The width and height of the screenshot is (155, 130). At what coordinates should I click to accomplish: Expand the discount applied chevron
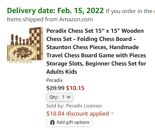[113, 113]
